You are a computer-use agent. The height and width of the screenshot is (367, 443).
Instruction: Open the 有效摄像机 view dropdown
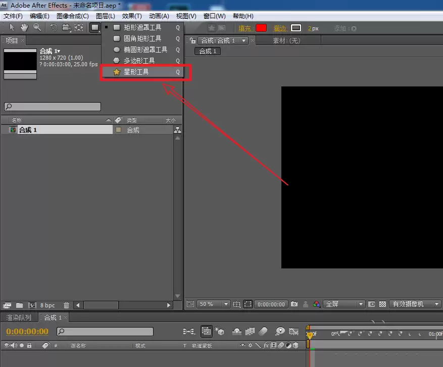point(415,304)
